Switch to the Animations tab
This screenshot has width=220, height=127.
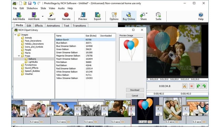[53, 26]
